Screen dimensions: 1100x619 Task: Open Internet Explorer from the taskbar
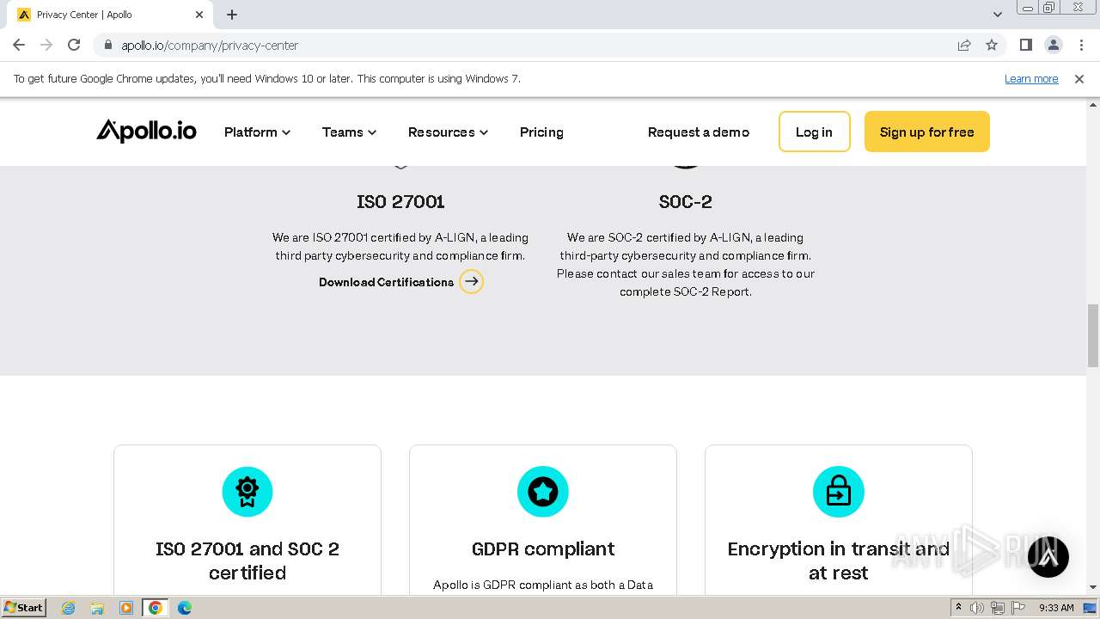(68, 608)
